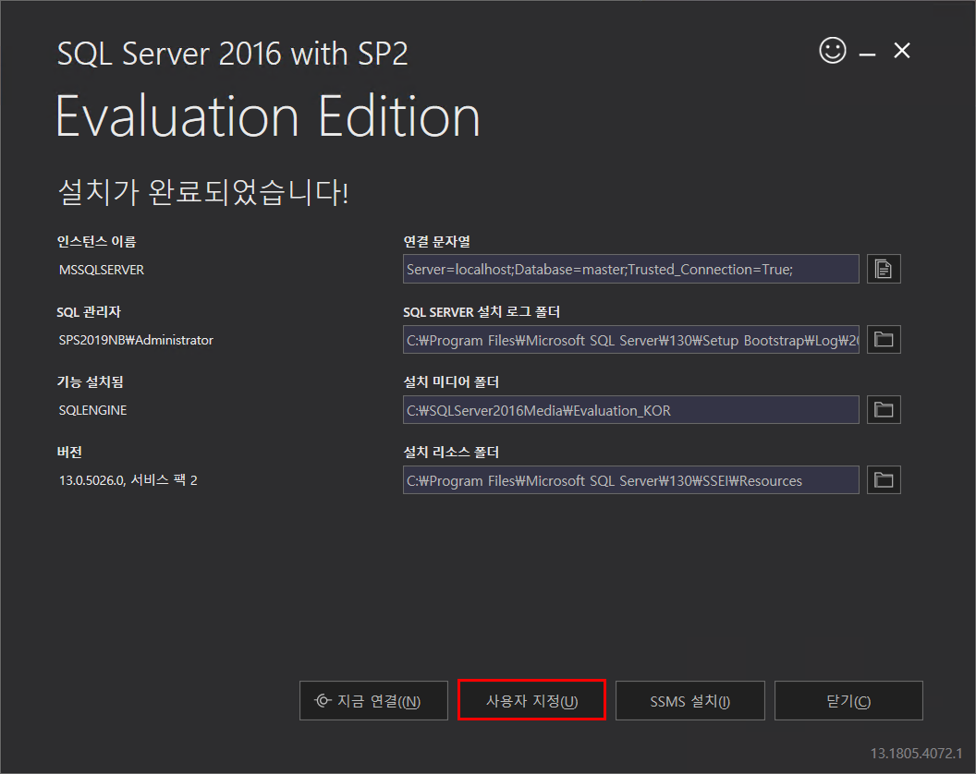This screenshot has width=976, height=774.
Task: Click the MSSQLSERVER instance name text
Action: (x=102, y=270)
